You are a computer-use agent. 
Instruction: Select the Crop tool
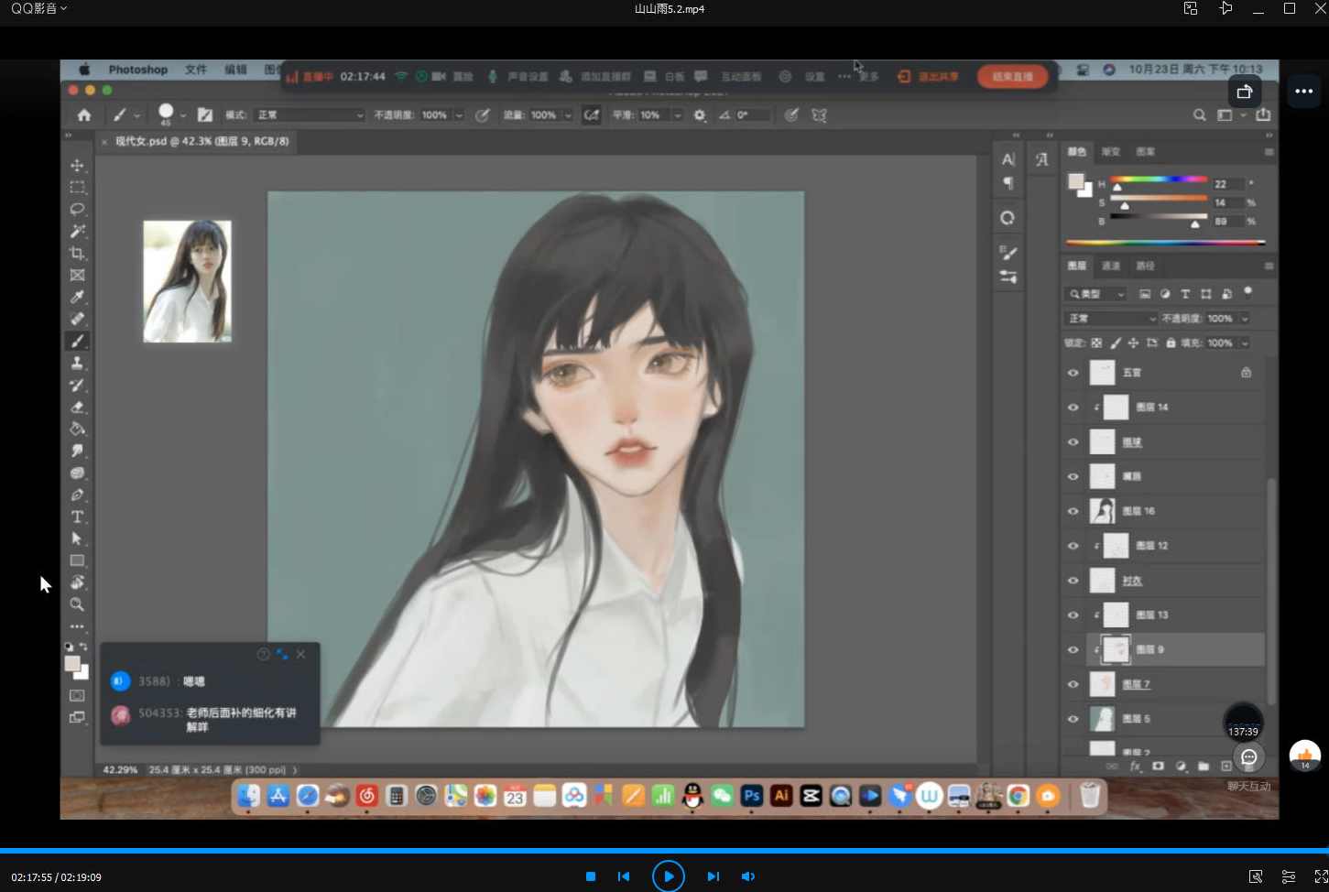(77, 253)
